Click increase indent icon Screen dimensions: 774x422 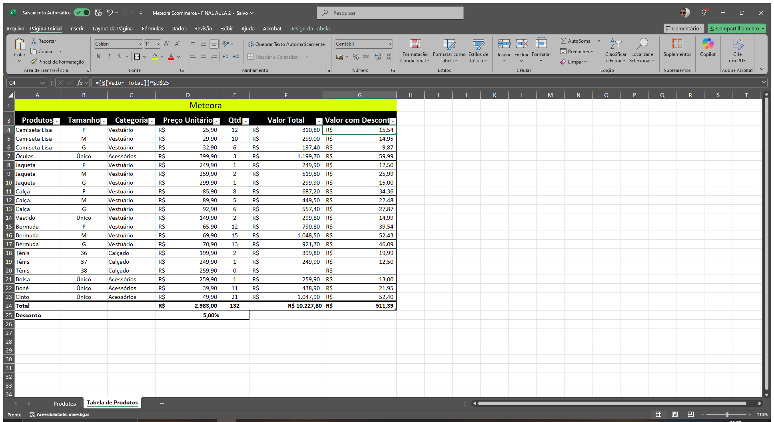click(236, 57)
